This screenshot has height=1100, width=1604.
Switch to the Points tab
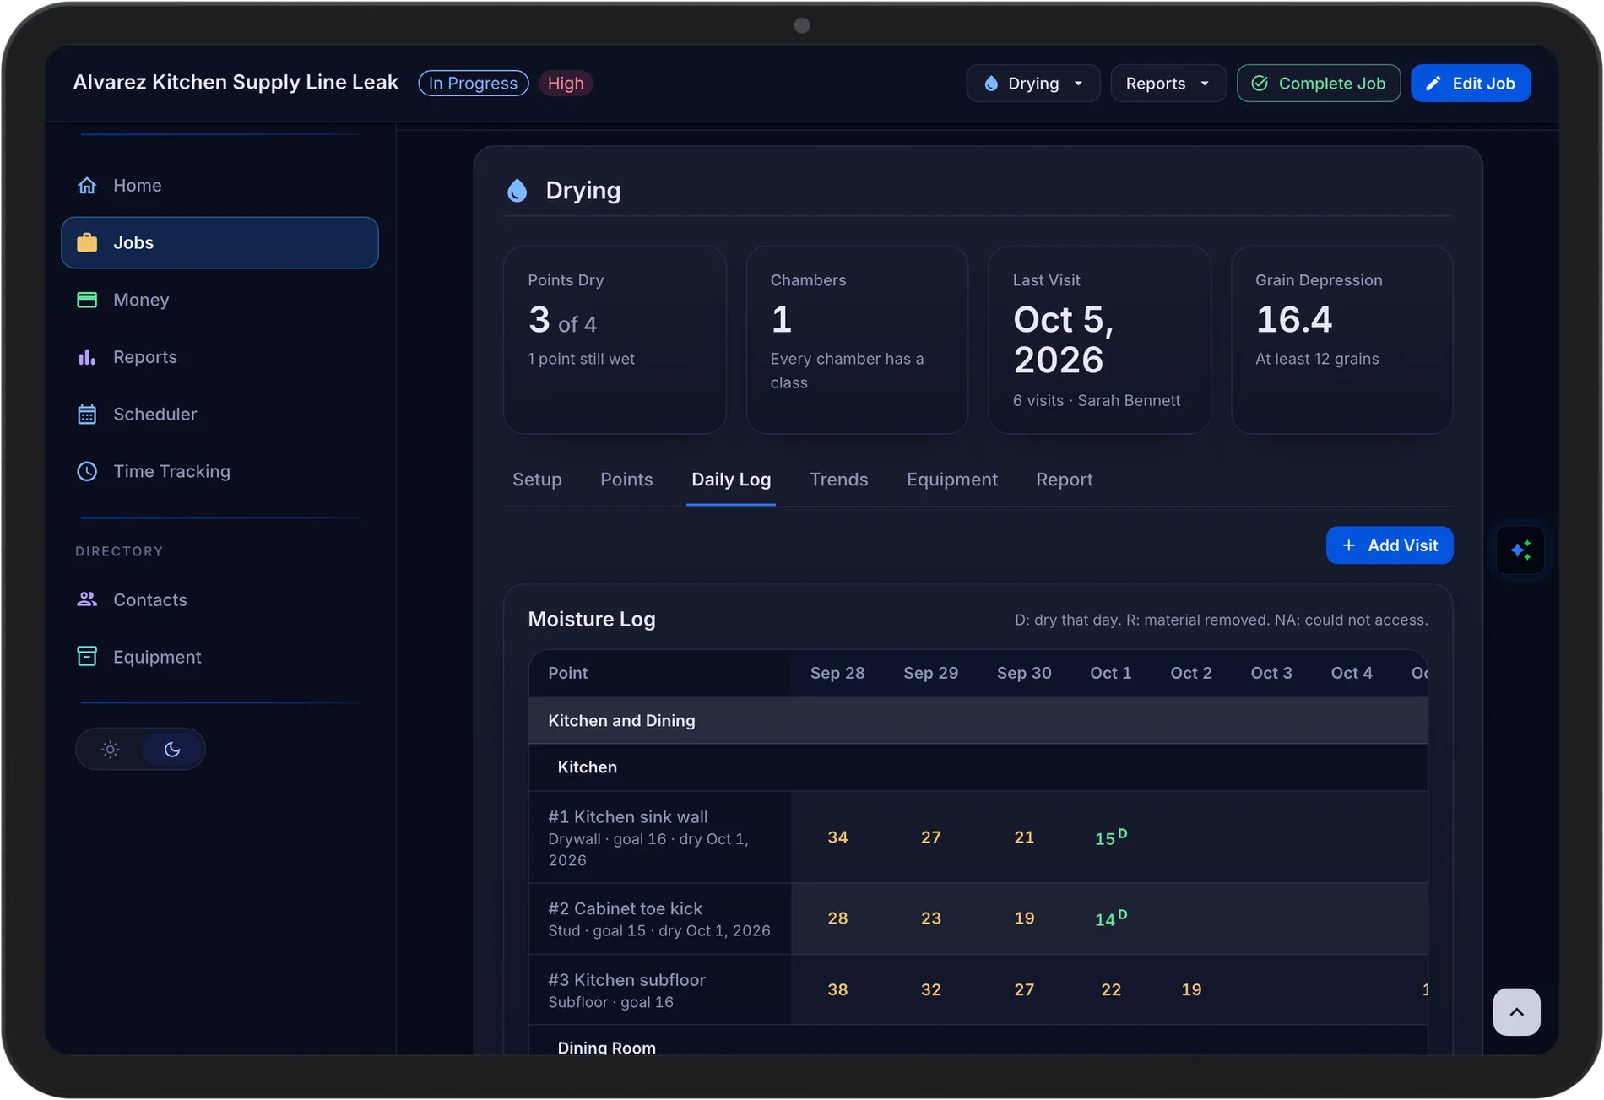pos(626,480)
